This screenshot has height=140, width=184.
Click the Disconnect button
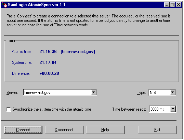click(x=64, y=130)
